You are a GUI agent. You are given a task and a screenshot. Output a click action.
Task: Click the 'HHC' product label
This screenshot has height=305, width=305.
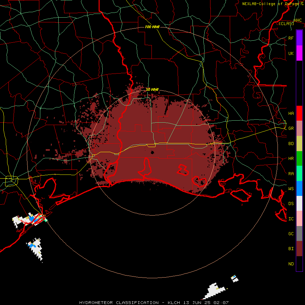pos(298,20)
